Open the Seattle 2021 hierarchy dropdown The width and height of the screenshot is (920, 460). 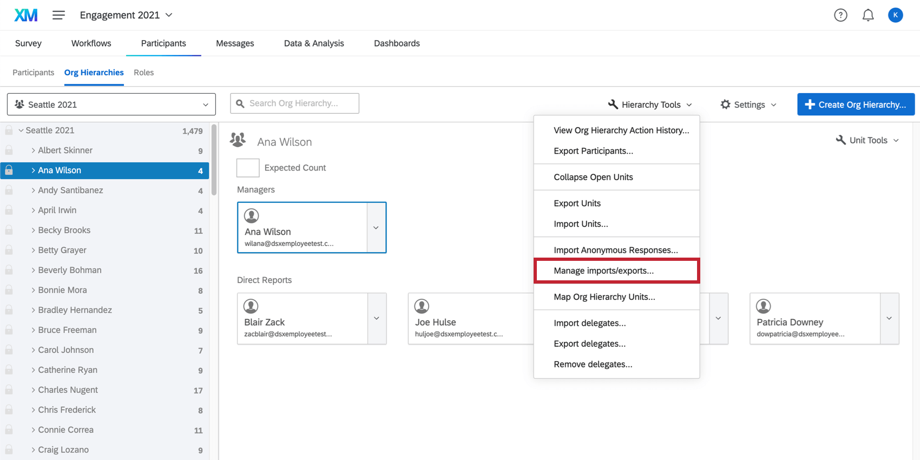[111, 104]
